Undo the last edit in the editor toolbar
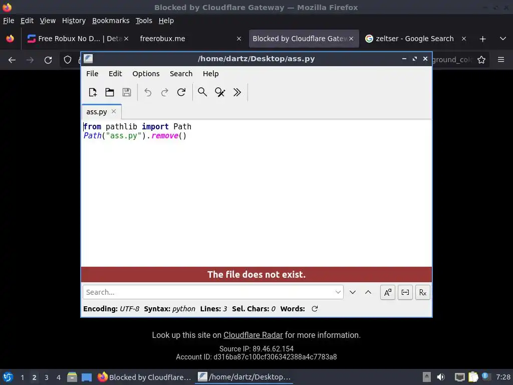Screen dimensions: 513x385 click(x=148, y=92)
